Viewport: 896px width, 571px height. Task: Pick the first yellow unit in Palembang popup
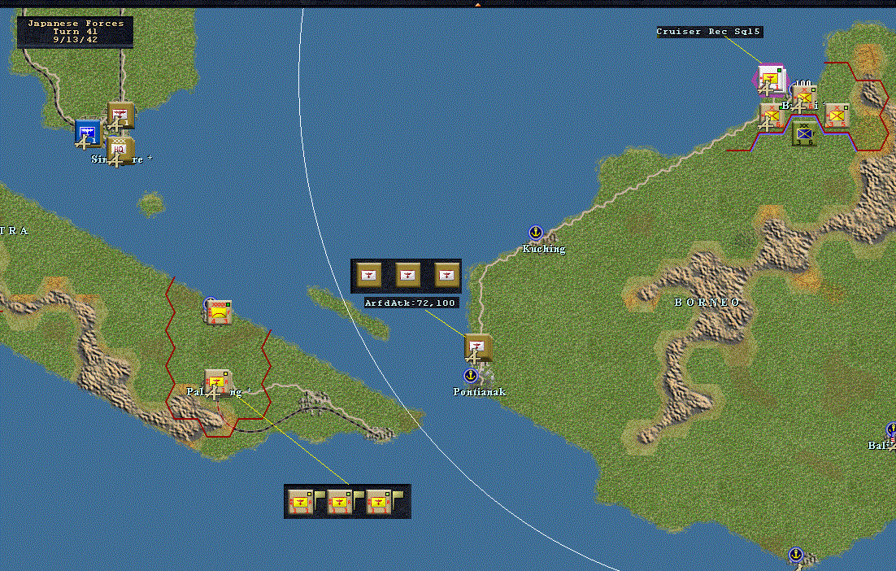[x=299, y=502]
